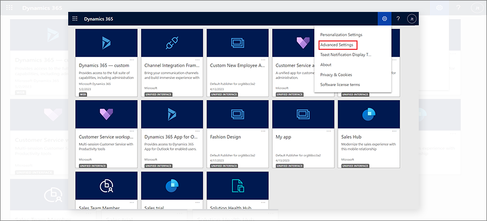This screenshot has width=487, height=221.
Task: Open the Channel Integration Framework app title
Action: 172,66
